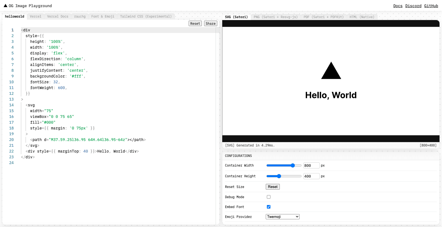Uncheck the Embed Font checkbox
The image size is (442, 227).
[x=269, y=207]
